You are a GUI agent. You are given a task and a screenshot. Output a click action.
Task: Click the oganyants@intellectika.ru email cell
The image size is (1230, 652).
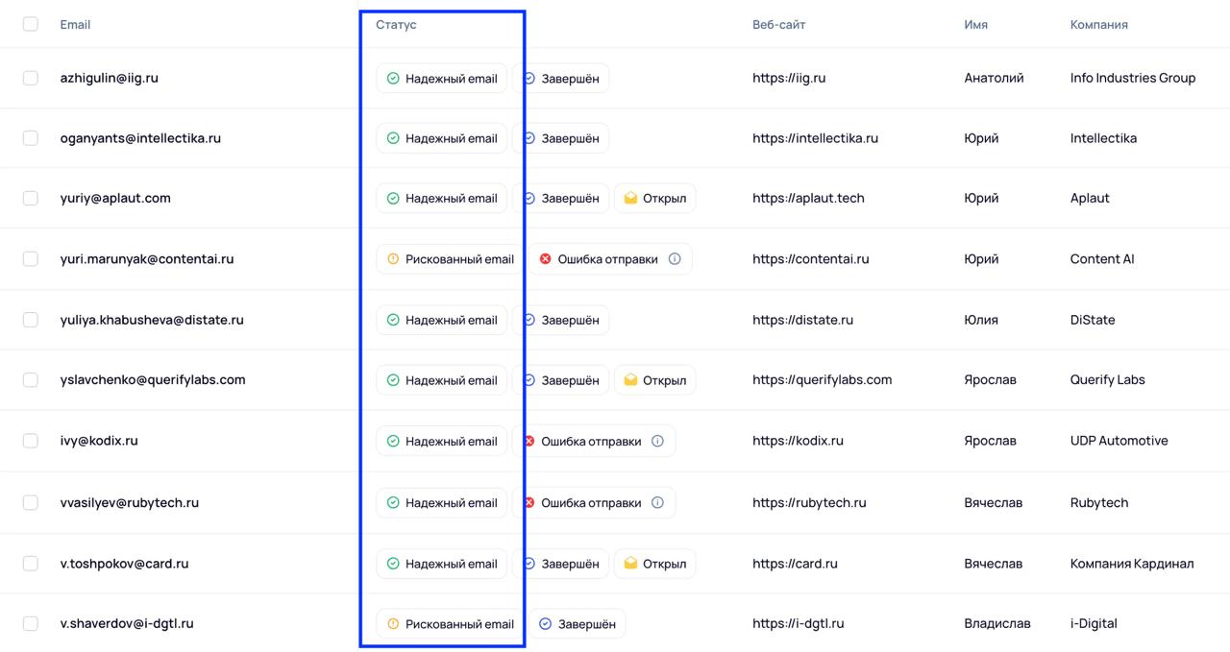pyautogui.click(x=140, y=138)
